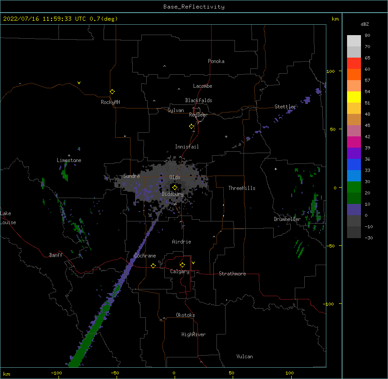
Task: Select the Olds city label
Action: [x=175, y=177]
